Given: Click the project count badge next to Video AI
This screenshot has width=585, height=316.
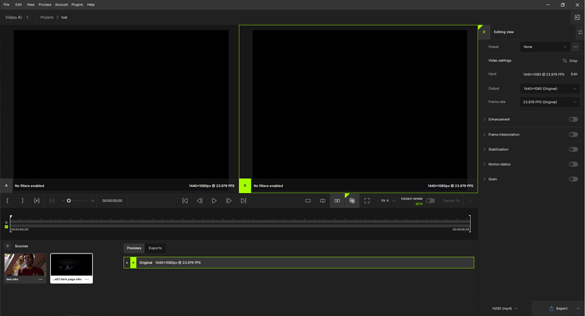Looking at the screenshot, I should pos(28,17).
